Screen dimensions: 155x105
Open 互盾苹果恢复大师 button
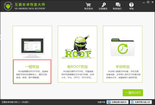pyautogui.click(x=141, y=102)
